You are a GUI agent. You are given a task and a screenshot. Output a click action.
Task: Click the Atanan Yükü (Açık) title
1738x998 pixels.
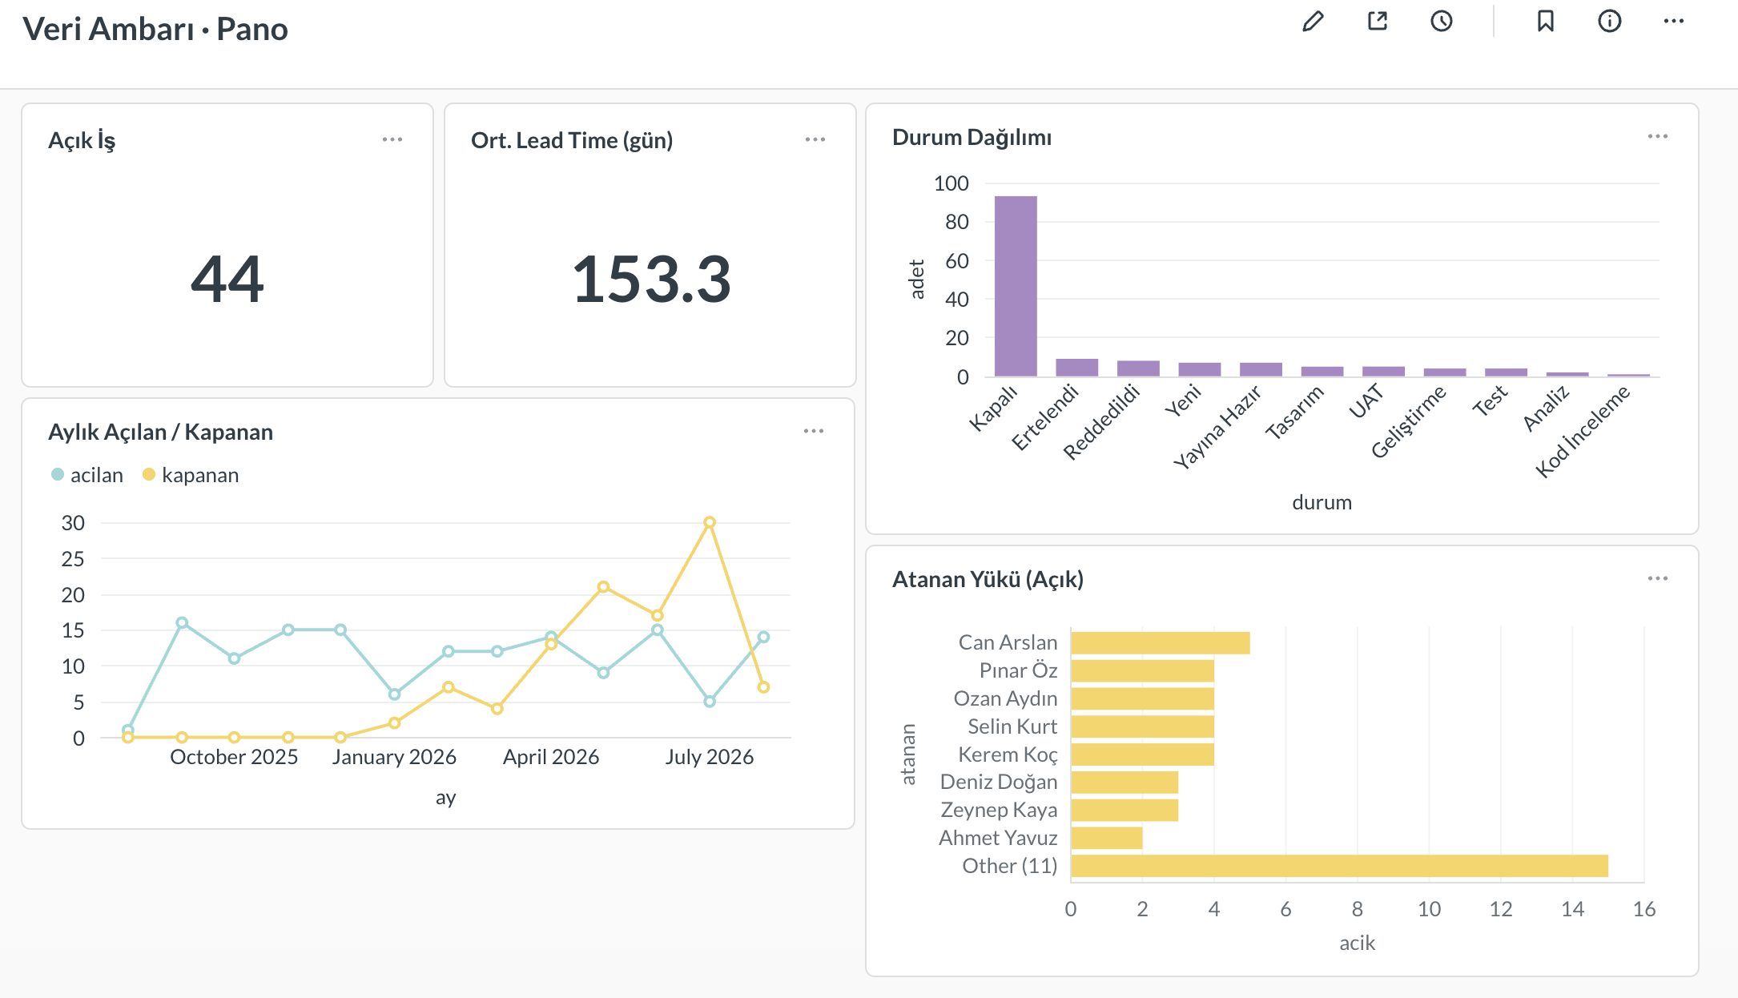pyautogui.click(x=988, y=579)
